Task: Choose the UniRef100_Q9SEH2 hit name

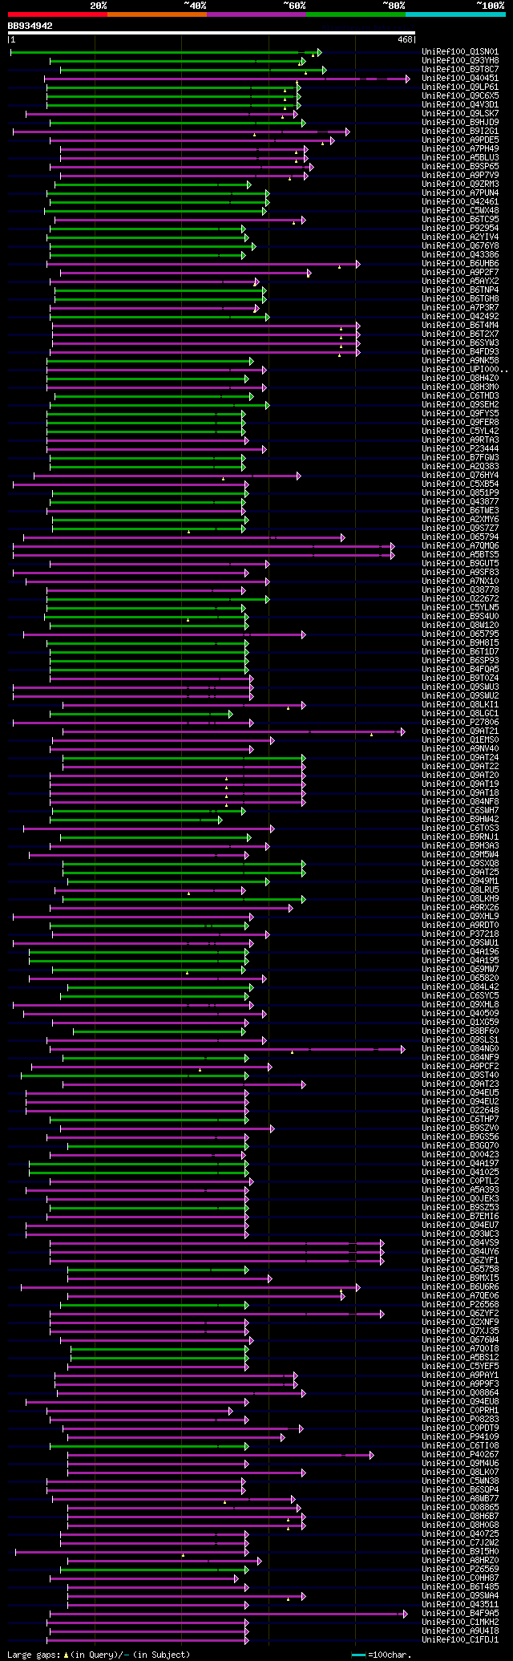Action: point(460,404)
